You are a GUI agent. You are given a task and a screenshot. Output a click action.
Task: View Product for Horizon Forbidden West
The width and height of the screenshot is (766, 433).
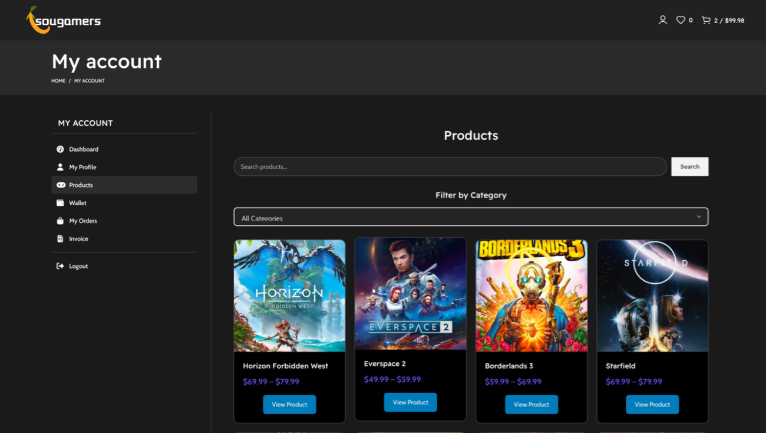click(x=289, y=405)
